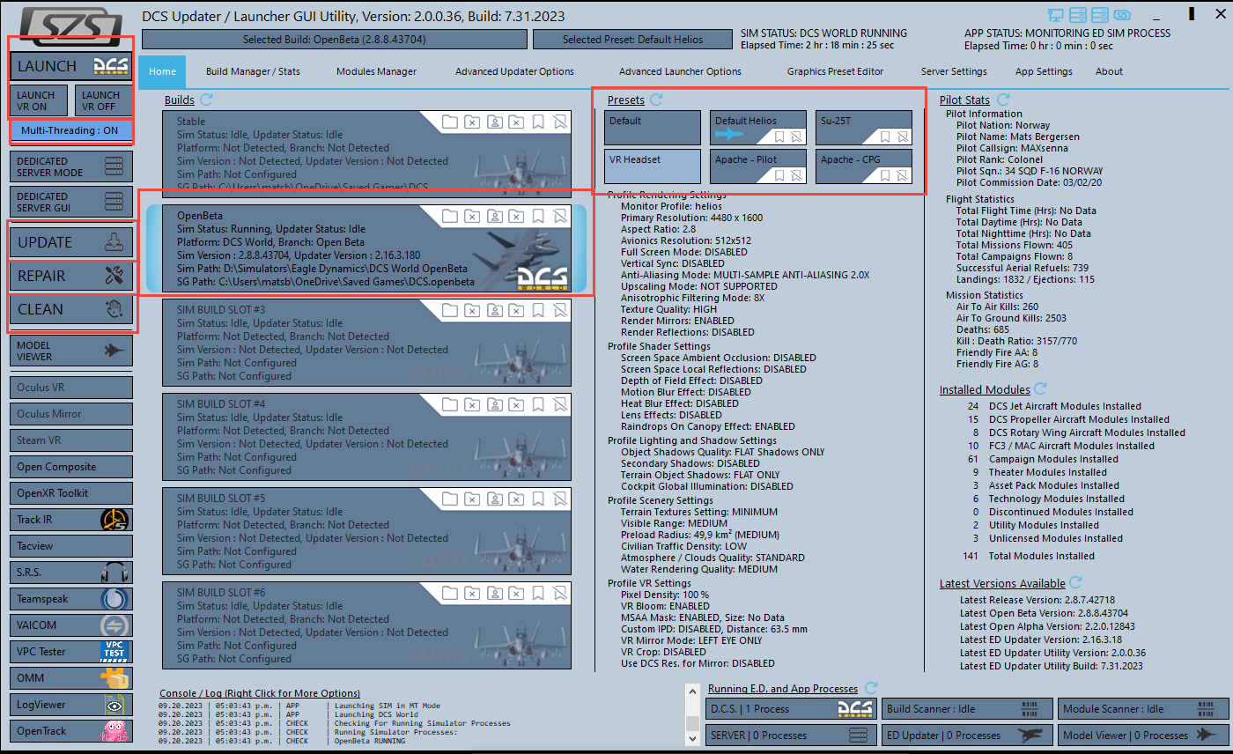Refresh Running E.D. and App Processes
Screen dimensions: 1233x754
[x=871, y=688]
